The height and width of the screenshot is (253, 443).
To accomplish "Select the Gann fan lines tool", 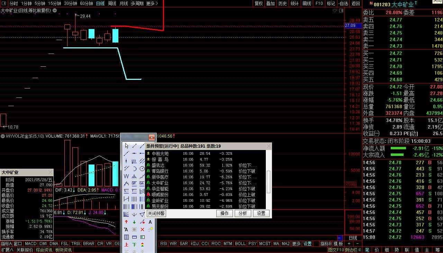I will (x=126, y=214).
